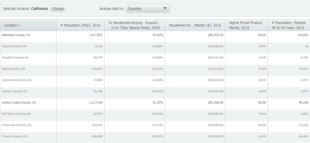This screenshot has width=310, height=143.
Task: Click the Change location button
Action: click(x=58, y=9)
